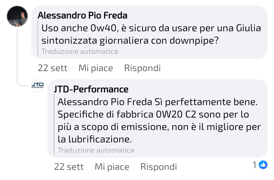This screenshot has width=274, height=180.
Task: Click the JTD-Performance logo avatar
Action: 38,86
